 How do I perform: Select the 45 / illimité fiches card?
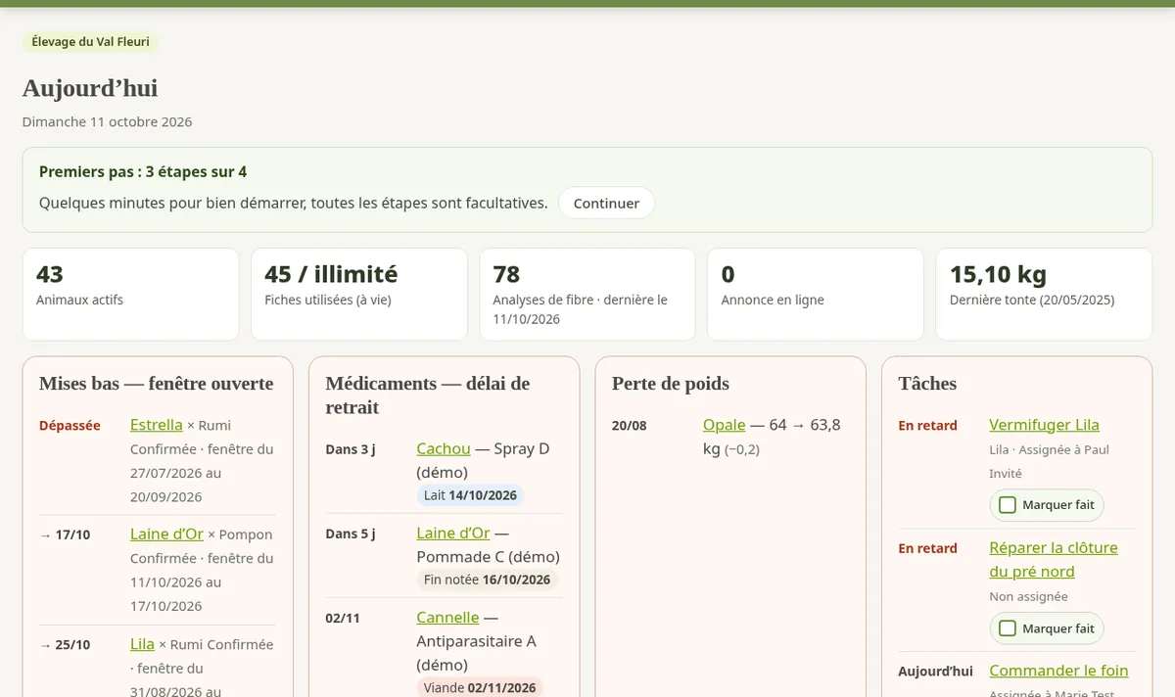358,294
